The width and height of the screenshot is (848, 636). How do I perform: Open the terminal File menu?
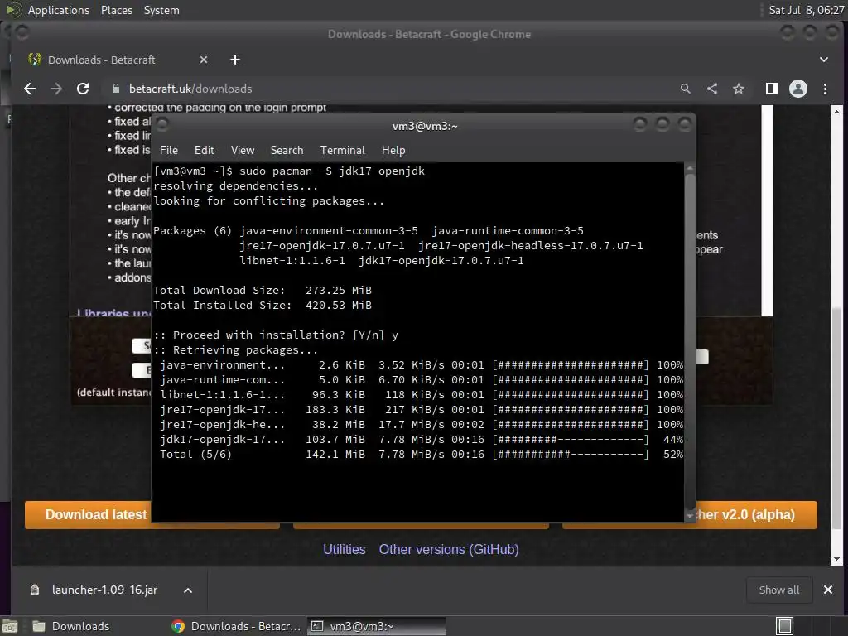coord(169,151)
